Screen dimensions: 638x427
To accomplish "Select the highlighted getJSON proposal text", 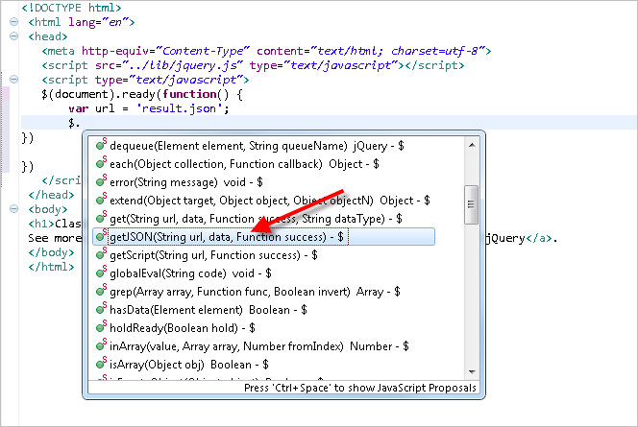I will 227,237.
